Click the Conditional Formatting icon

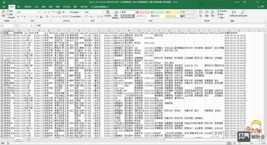click(x=108, y=12)
